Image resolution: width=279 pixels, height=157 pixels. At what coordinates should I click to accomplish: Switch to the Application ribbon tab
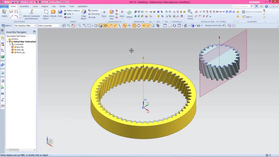[x=82, y=6]
